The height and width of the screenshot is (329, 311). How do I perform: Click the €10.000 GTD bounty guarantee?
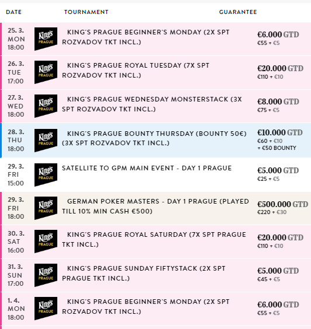tap(280, 132)
